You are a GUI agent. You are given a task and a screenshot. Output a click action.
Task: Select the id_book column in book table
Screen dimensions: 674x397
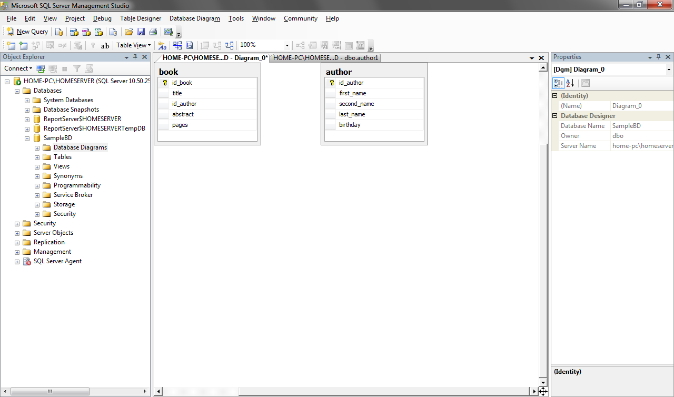pos(207,83)
